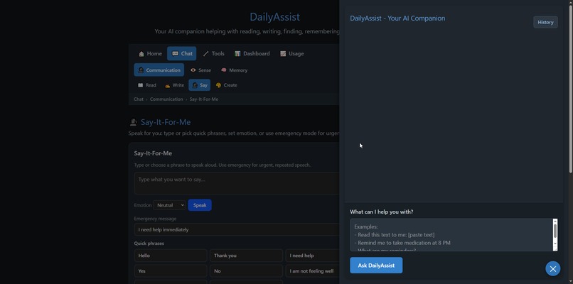Pick the Thank you quick phrase
573x284 pixels.
click(x=246, y=256)
